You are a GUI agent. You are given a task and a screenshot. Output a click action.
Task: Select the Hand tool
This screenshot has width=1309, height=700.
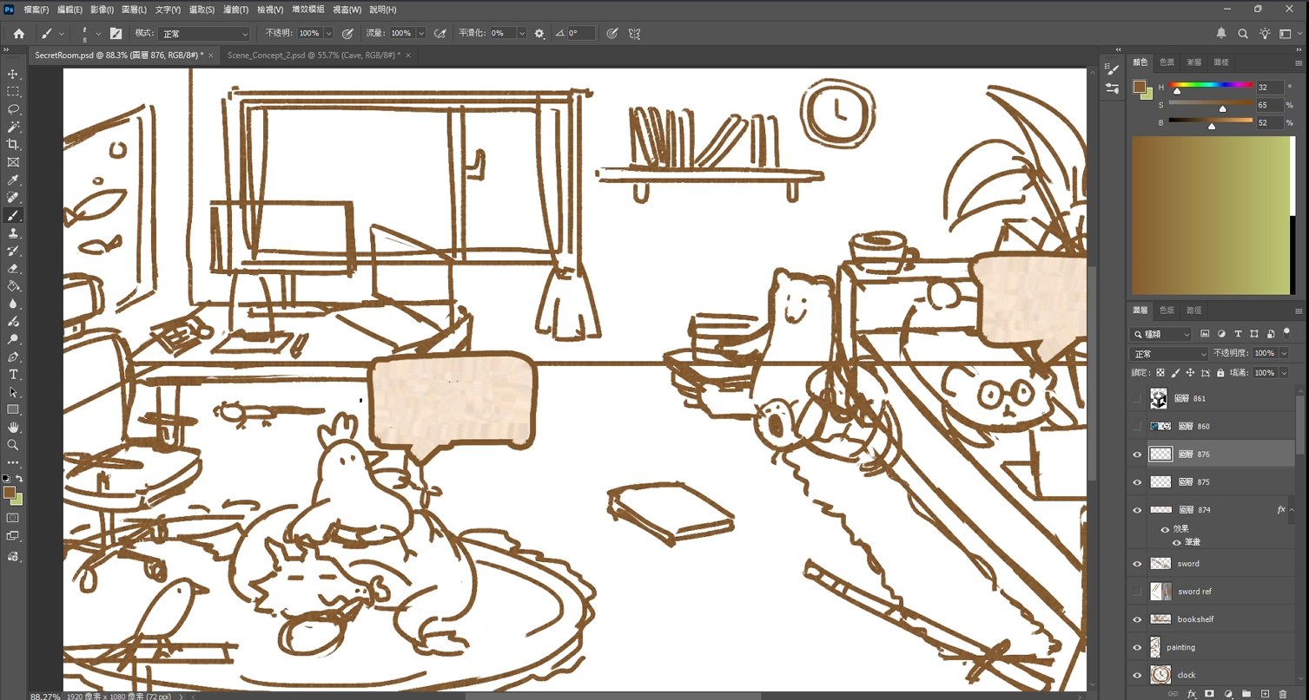pyautogui.click(x=13, y=428)
